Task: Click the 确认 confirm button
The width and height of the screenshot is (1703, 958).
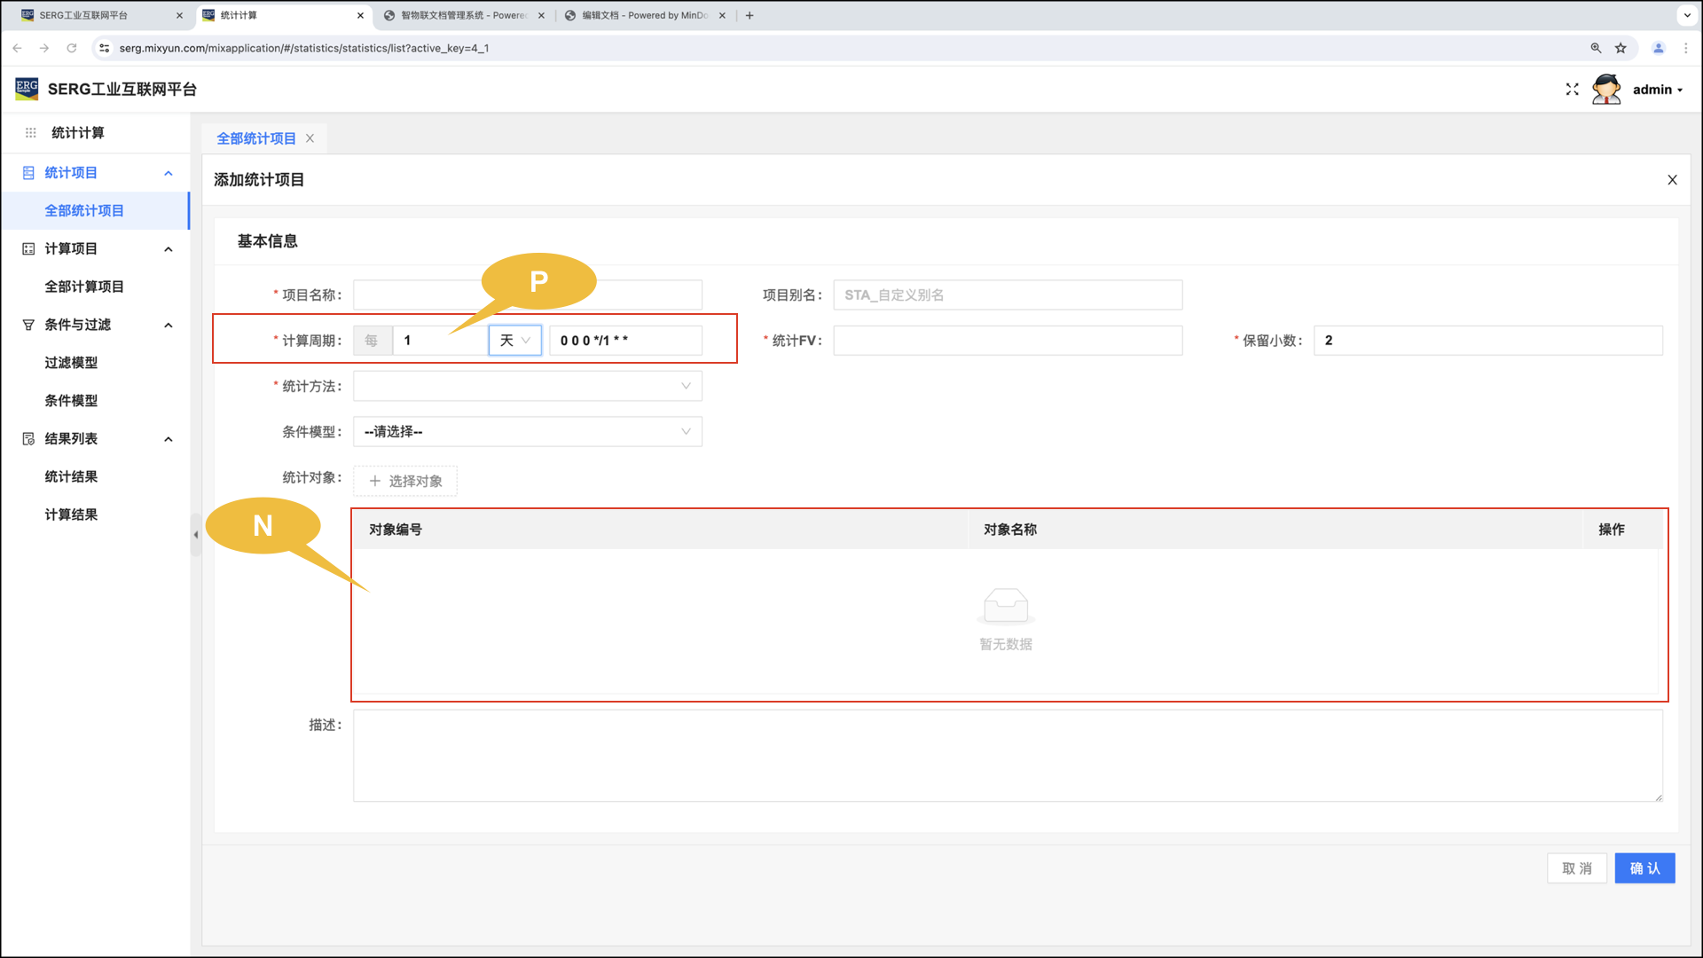Action: (1644, 868)
